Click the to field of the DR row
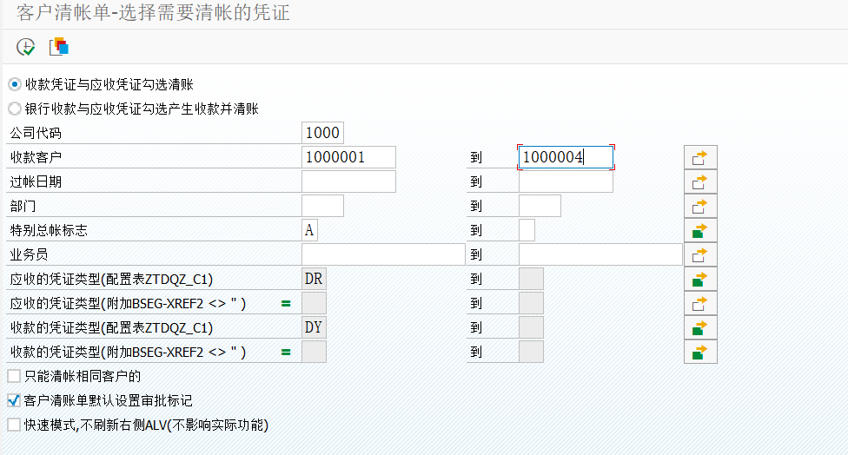Image resolution: width=848 pixels, height=455 pixels. coord(531,279)
